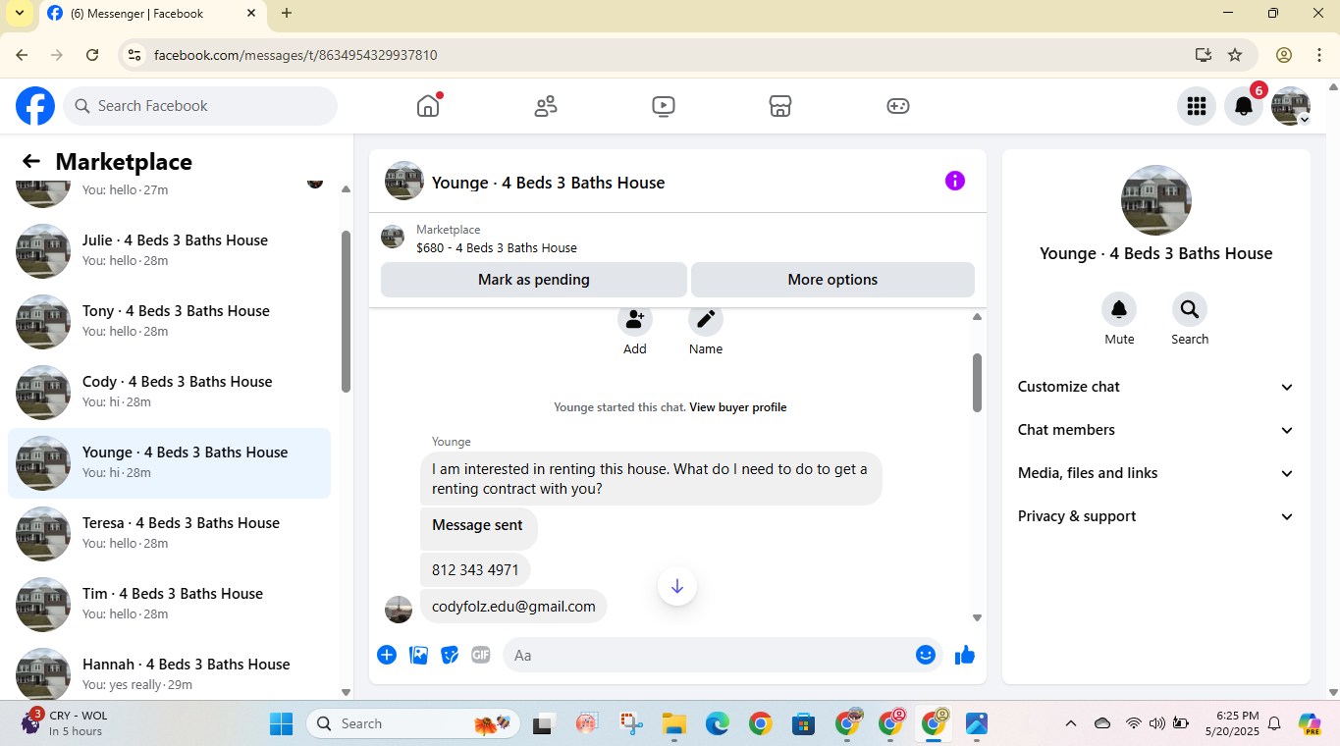This screenshot has width=1340, height=746.
Task: Expand Chat members section
Action: tap(1156, 430)
